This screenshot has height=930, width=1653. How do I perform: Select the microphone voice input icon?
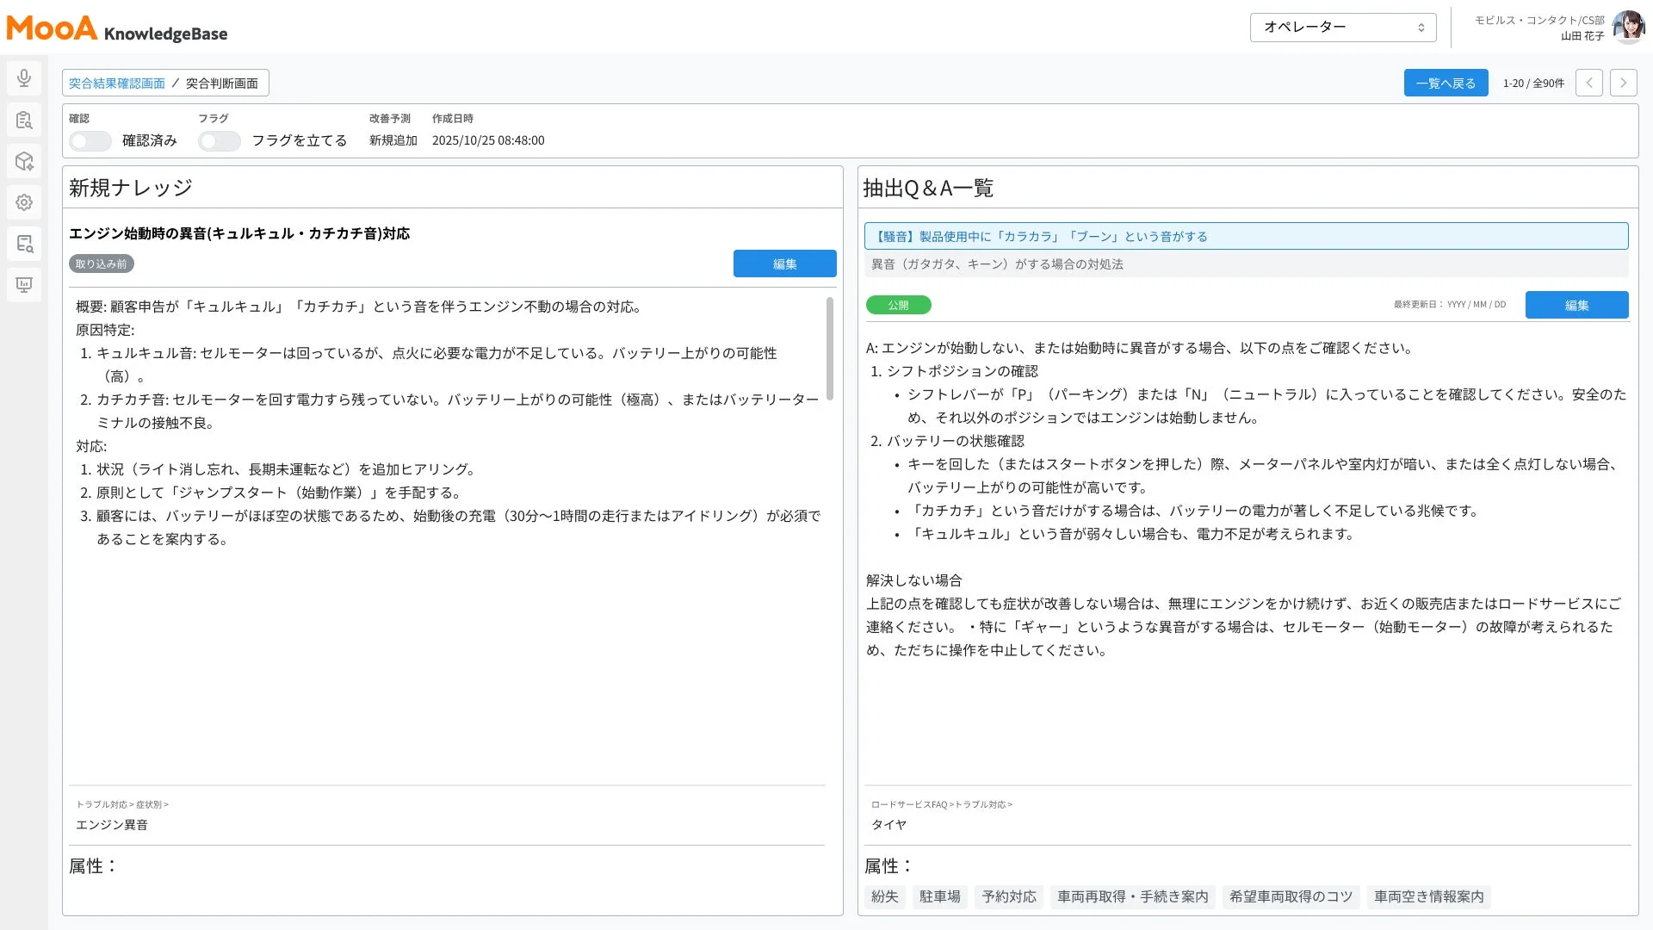point(23,77)
